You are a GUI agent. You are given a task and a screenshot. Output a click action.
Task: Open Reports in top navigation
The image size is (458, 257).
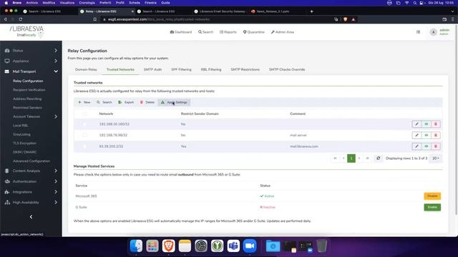click(x=228, y=32)
